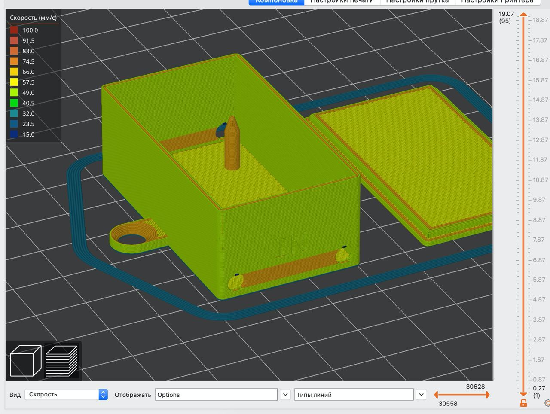The height and width of the screenshot is (414, 550).
Task: Click the Типы линий field
Action: coord(354,395)
